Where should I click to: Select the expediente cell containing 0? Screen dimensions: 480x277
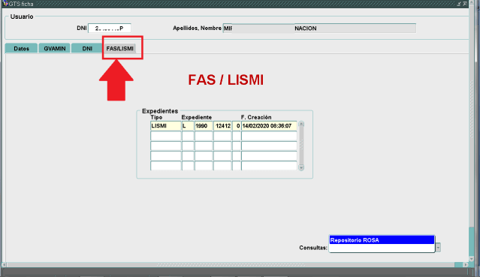pos(237,126)
